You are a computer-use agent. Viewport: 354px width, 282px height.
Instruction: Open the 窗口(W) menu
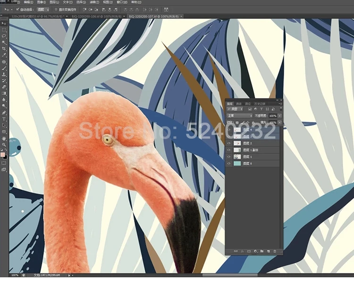[x=122, y=2]
